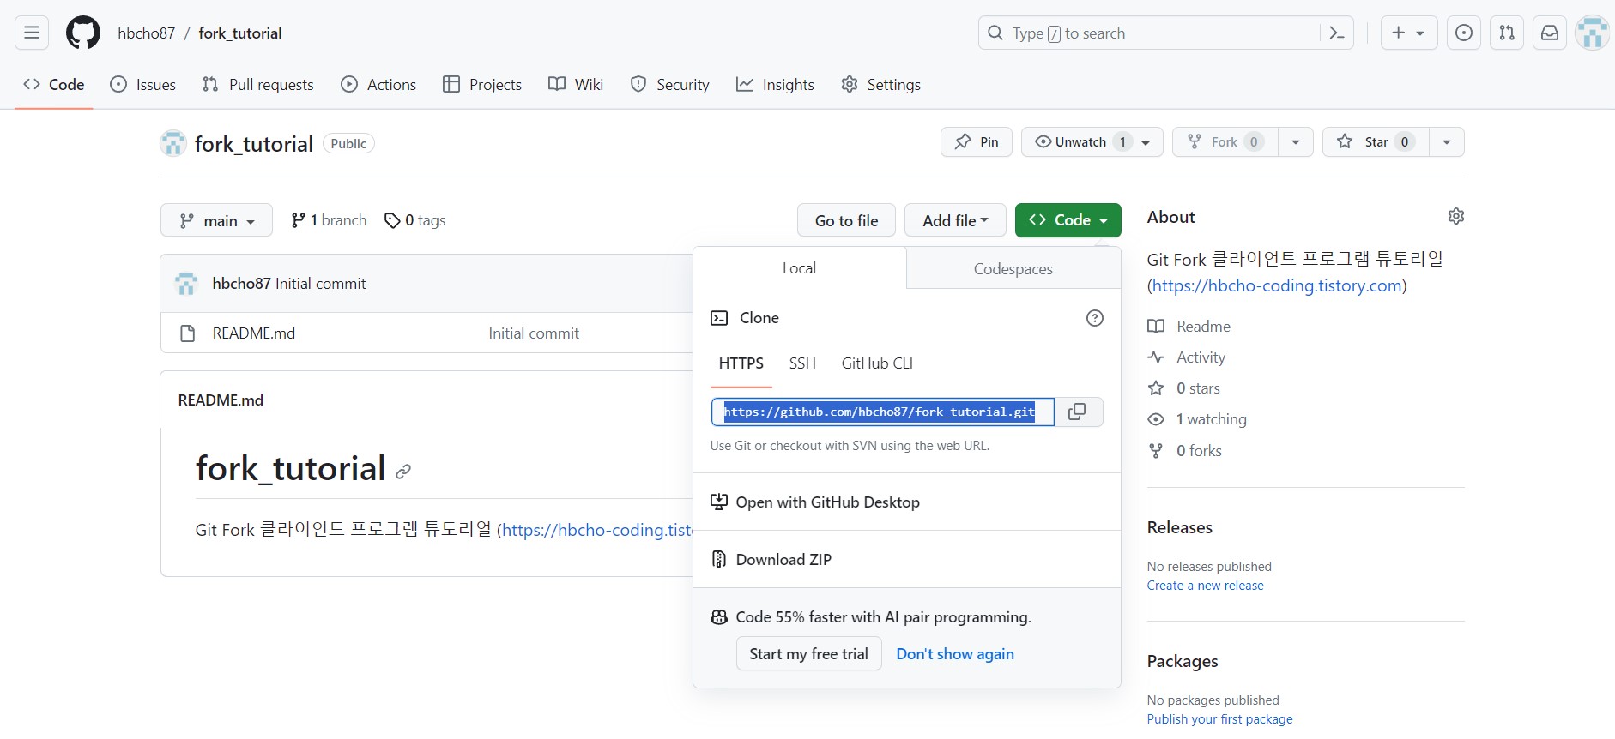1615x739 pixels.
Task: Click Don't show again link
Action: [955, 654]
